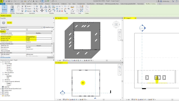The height and width of the screenshot is (101, 179).
Task: Click the Coller paste icon
Action: (x=18, y=8)
